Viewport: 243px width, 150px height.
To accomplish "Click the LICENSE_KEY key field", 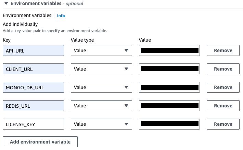I will (x=33, y=124).
